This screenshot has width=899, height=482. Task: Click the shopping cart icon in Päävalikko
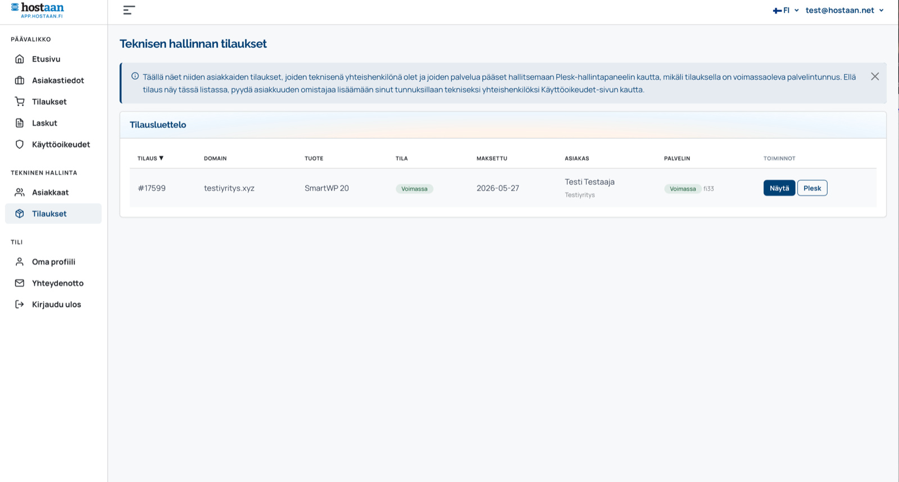[x=20, y=102]
